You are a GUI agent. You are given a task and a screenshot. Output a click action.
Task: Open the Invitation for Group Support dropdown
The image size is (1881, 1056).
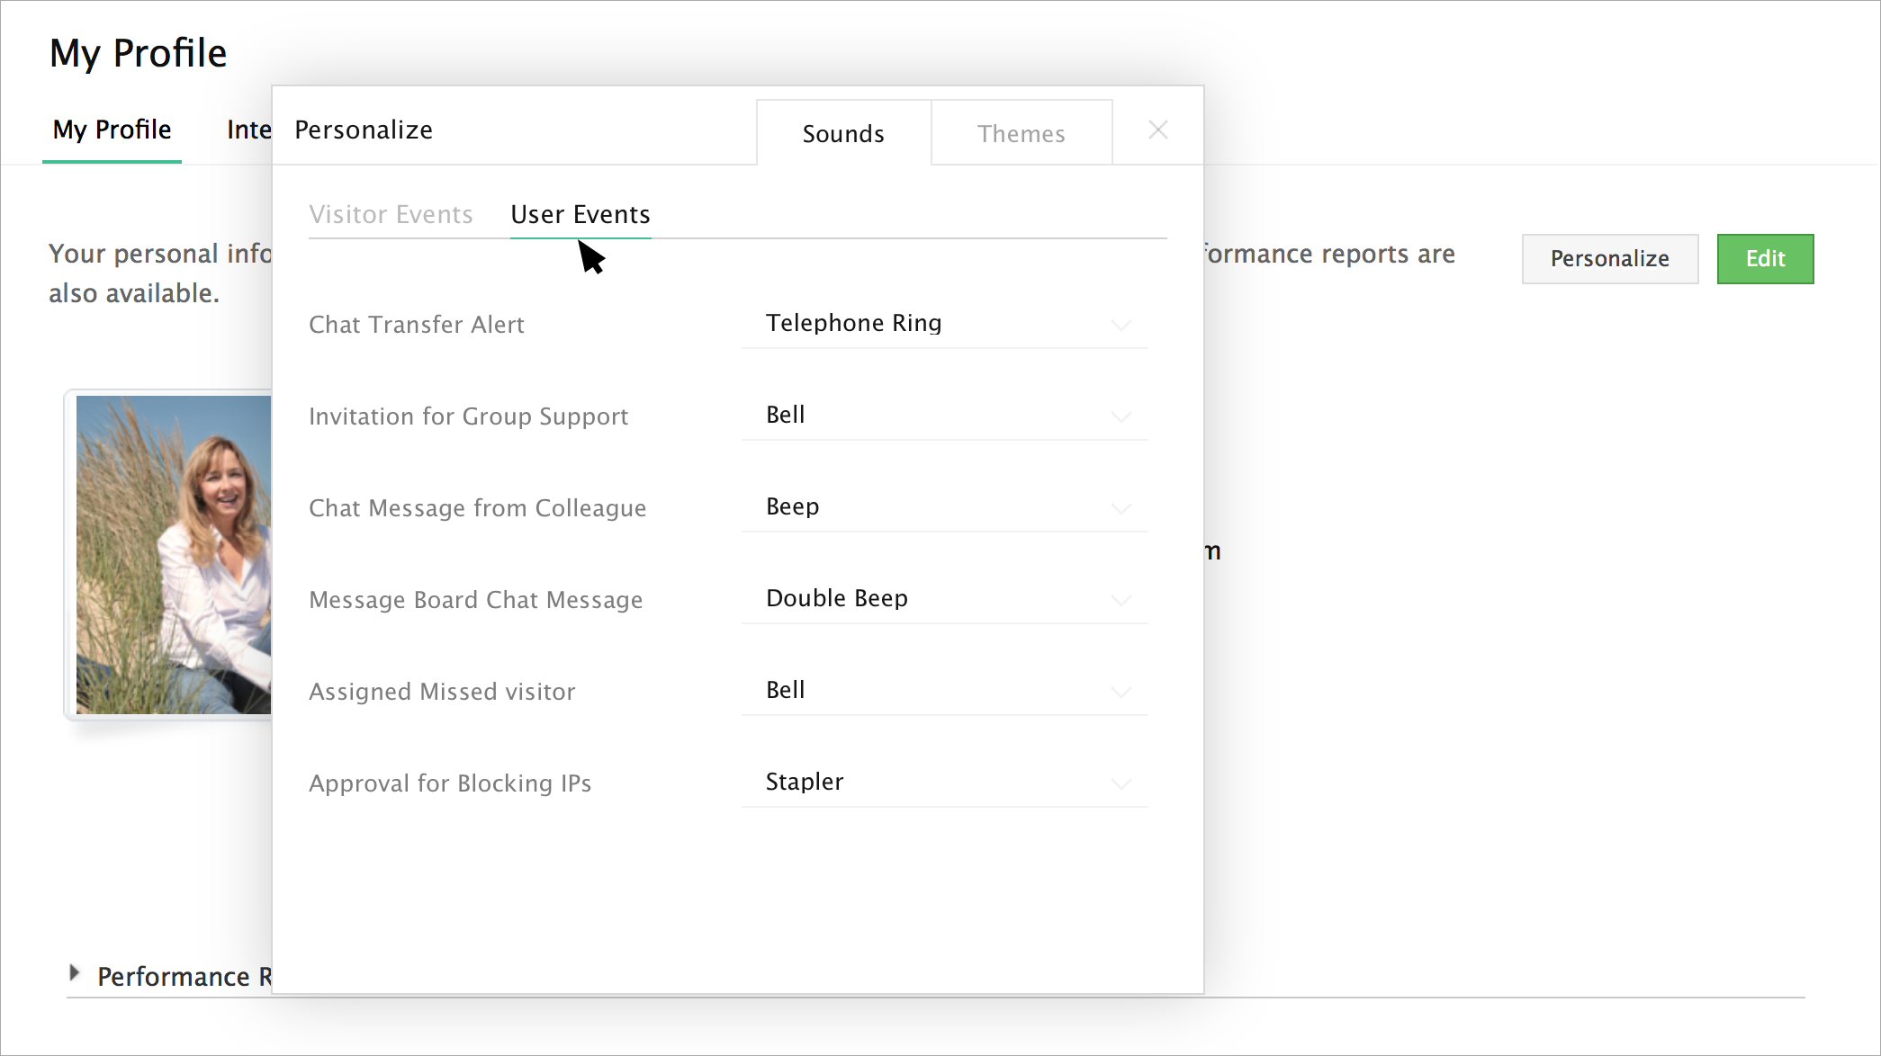(943, 416)
